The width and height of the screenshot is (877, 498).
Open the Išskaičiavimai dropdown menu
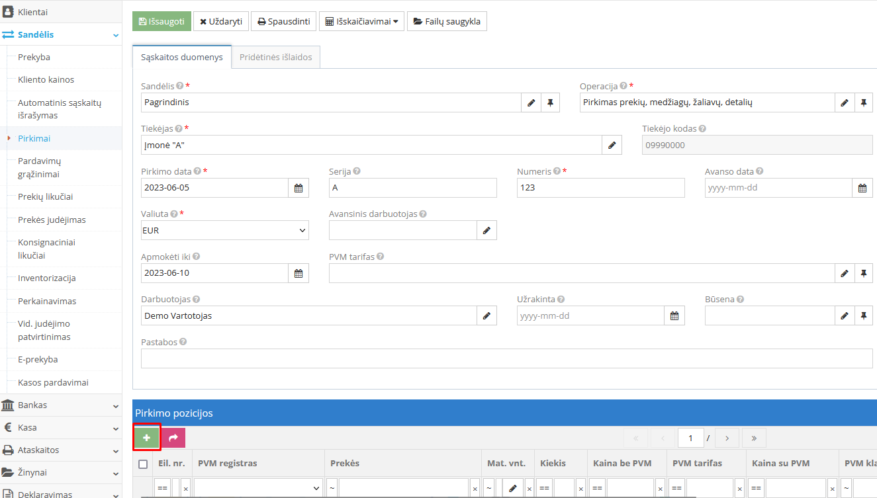point(361,21)
